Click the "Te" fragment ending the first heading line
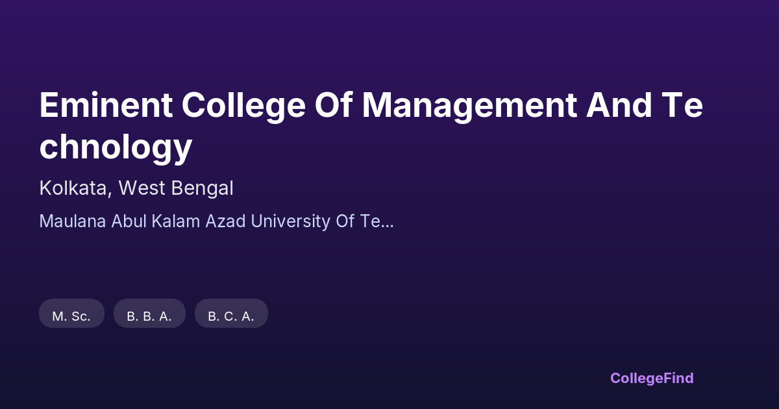The width and height of the screenshot is (779, 409). pos(682,105)
